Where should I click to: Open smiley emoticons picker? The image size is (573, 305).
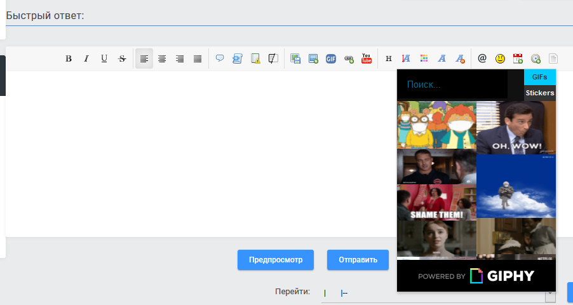pyautogui.click(x=501, y=58)
